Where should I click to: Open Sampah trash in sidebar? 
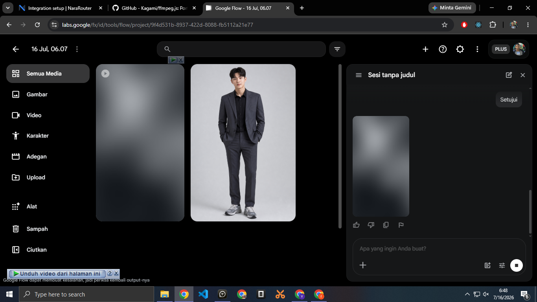coord(48,229)
